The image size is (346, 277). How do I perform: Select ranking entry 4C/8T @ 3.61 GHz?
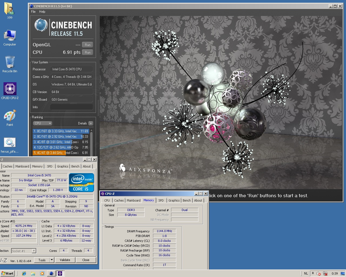click(61, 142)
